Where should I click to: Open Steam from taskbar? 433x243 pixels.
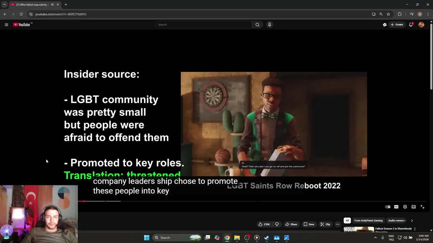[267, 238]
